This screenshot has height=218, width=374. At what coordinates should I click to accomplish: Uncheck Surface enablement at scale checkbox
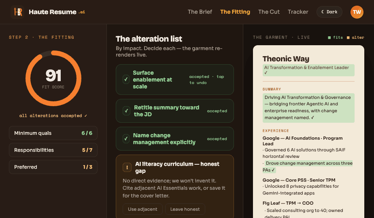[x=126, y=80]
